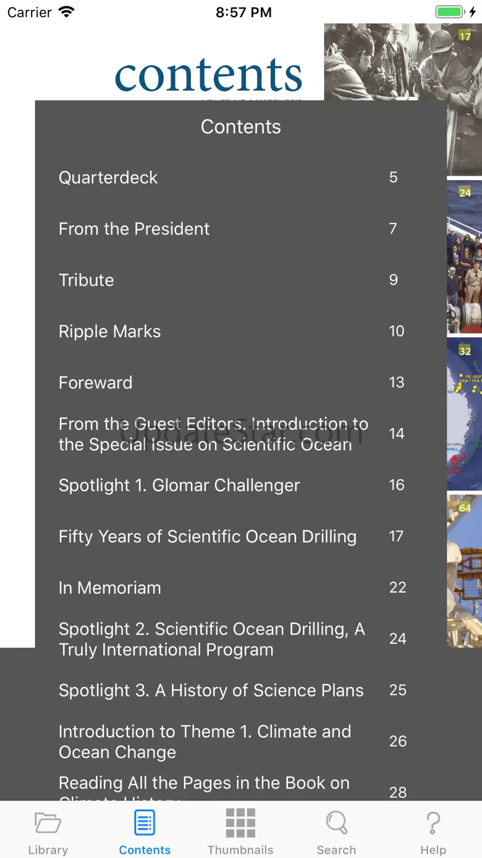Tap the Contents list icon

point(145,830)
